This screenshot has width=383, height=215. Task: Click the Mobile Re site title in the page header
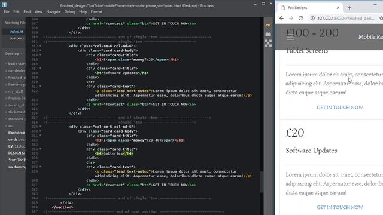point(370,37)
